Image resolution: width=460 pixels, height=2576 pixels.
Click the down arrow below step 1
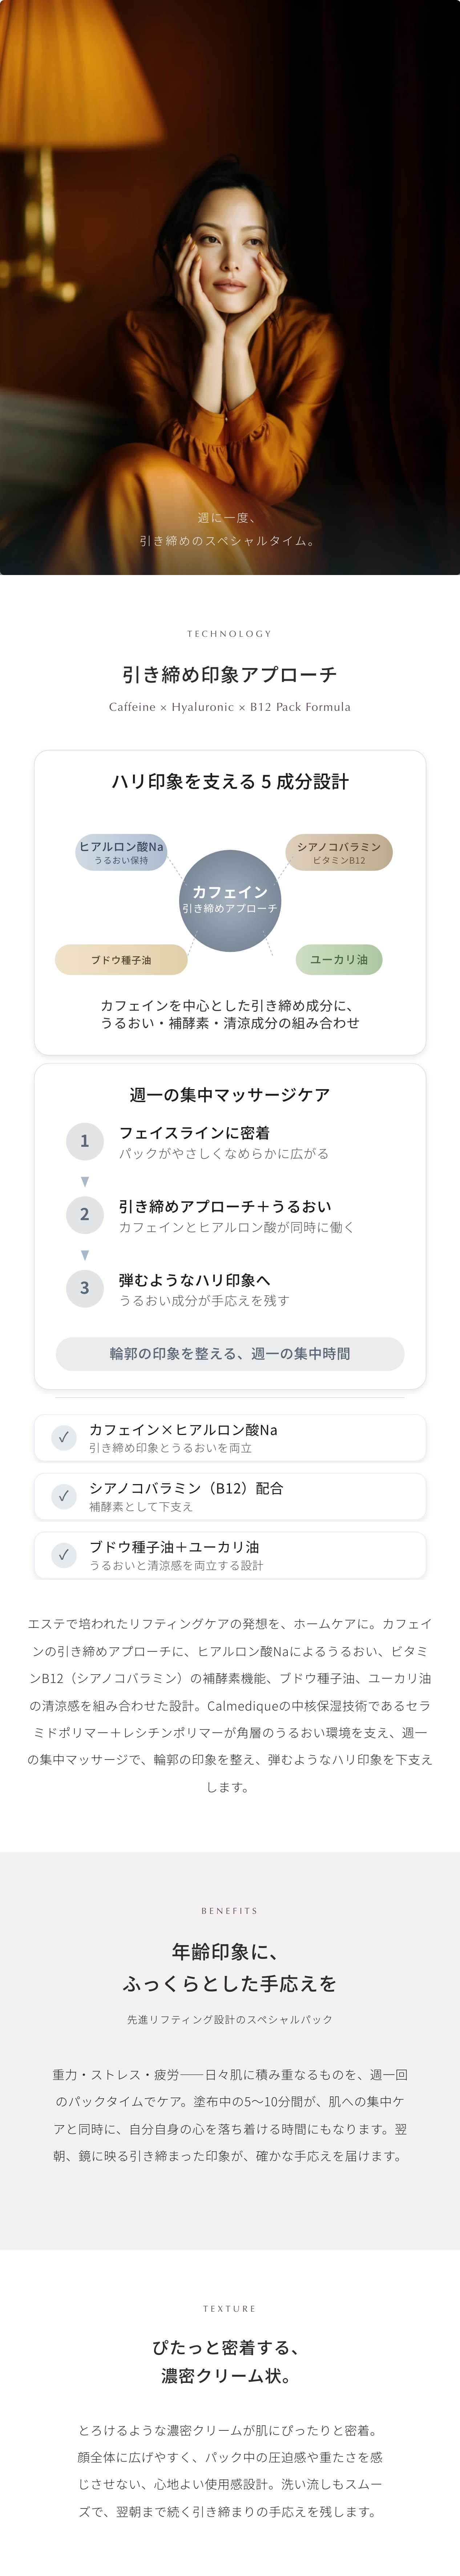85,1181
